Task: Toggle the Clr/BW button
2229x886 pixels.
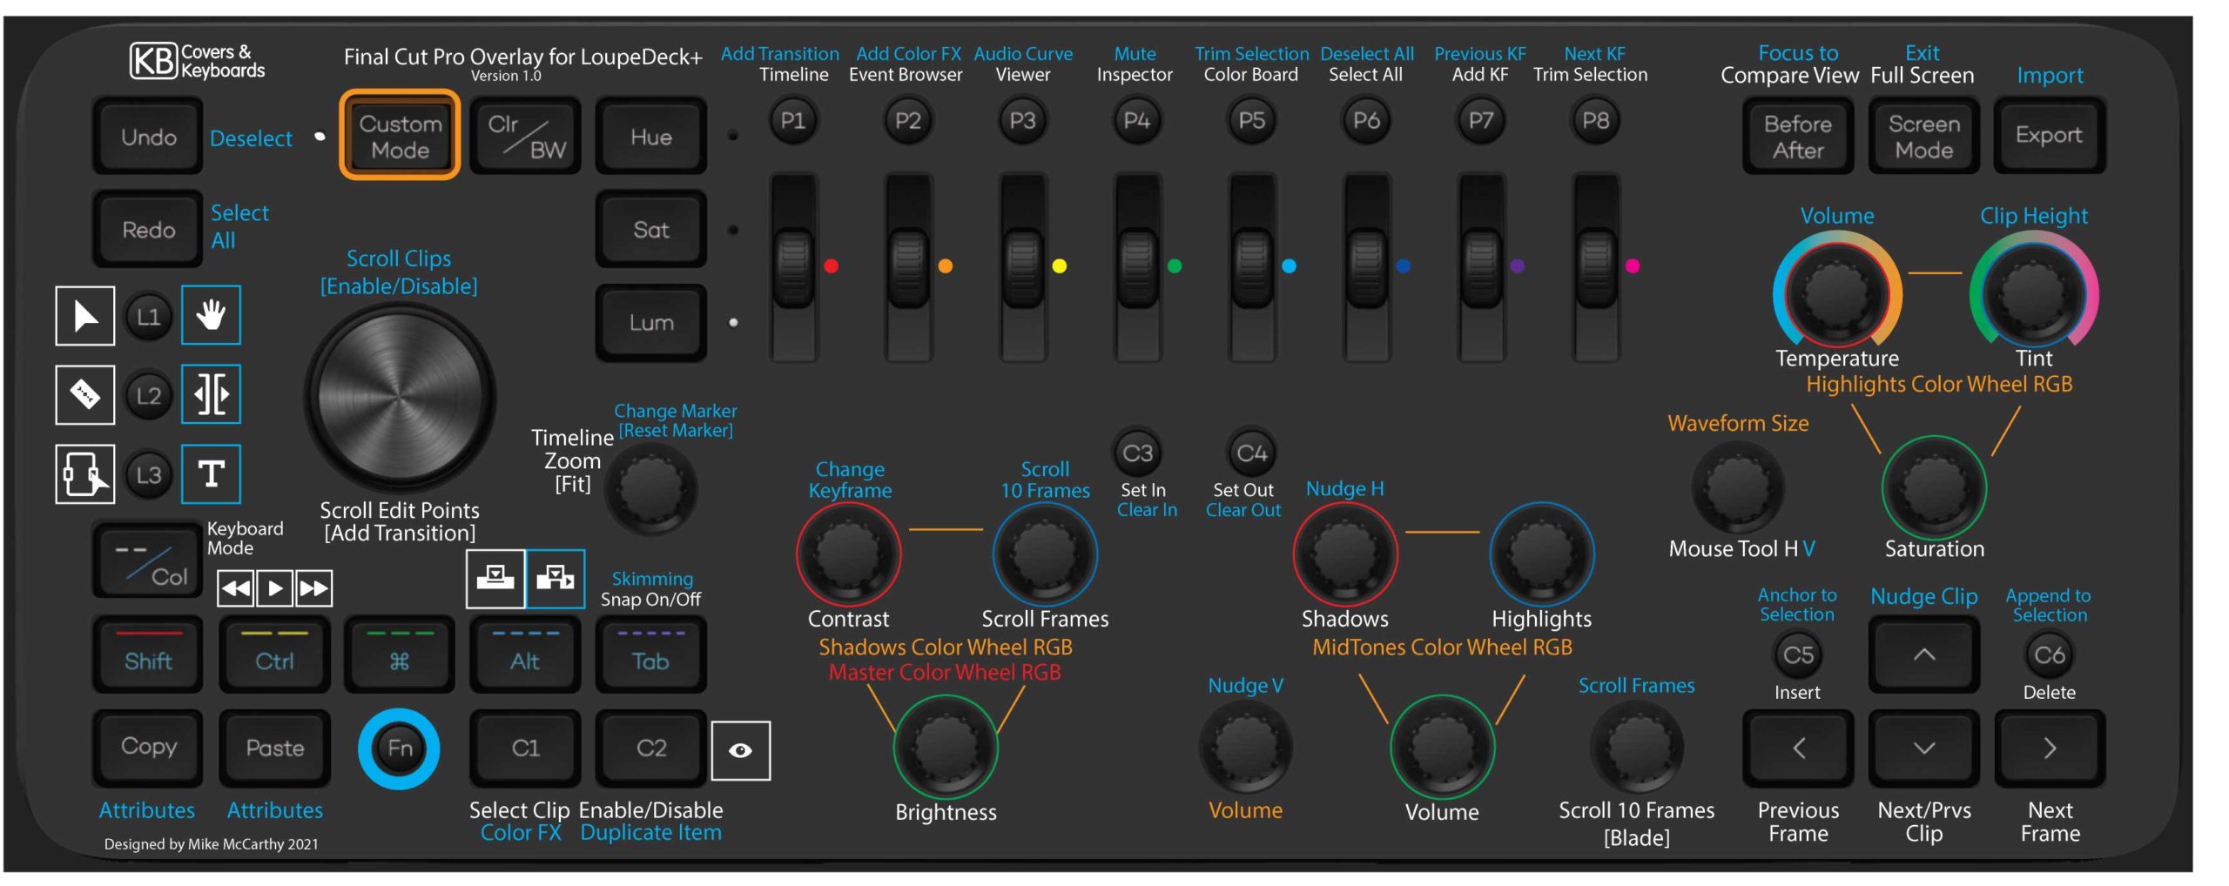Action: tap(526, 137)
